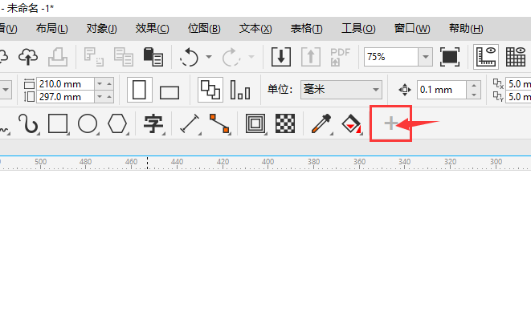531x311 pixels.
Task: Select the interactive fill tool
Action: [351, 123]
